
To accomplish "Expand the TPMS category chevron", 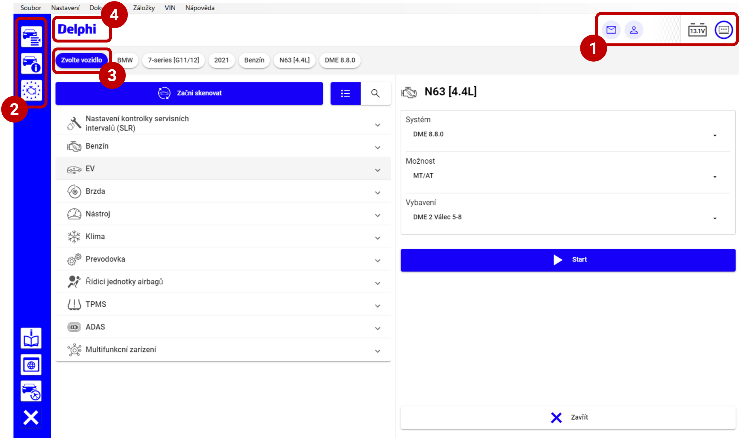I will [378, 306].
